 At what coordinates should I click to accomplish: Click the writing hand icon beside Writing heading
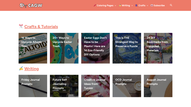point(21,69)
